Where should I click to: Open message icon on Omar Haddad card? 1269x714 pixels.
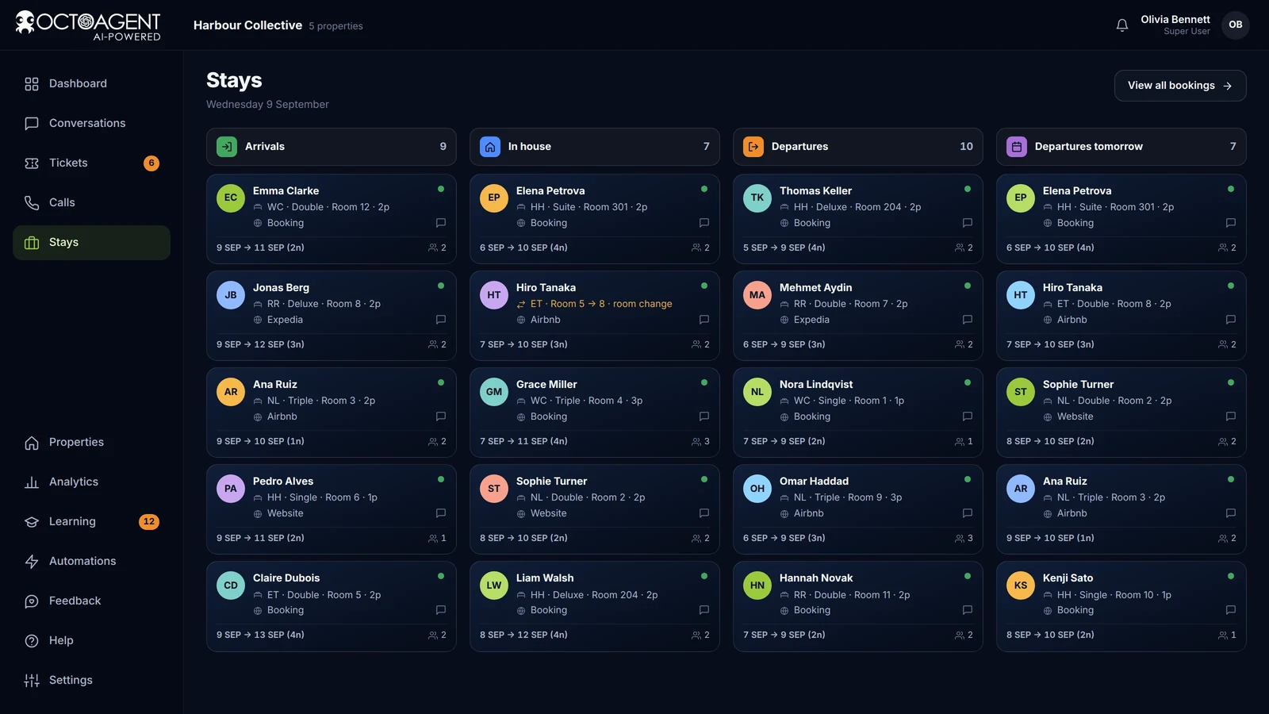point(968,513)
